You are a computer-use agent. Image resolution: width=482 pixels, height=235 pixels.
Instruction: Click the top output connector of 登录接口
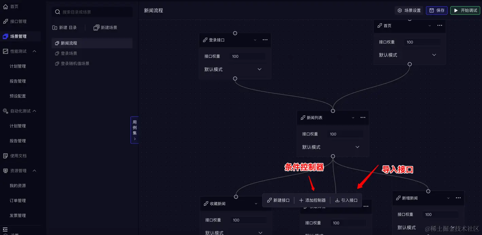pyautogui.click(x=235, y=33)
